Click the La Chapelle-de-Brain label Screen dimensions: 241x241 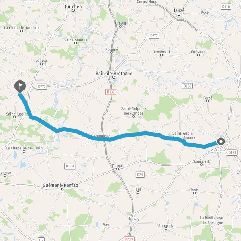click(24, 148)
